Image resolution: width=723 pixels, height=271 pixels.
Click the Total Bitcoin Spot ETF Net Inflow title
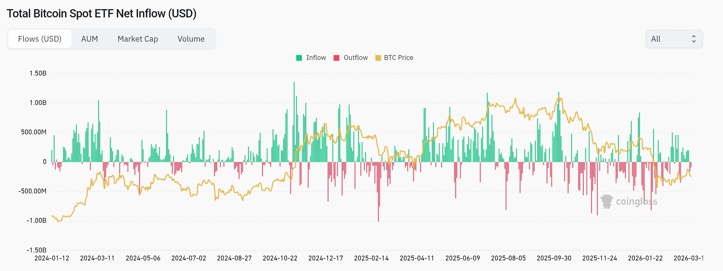click(x=102, y=14)
